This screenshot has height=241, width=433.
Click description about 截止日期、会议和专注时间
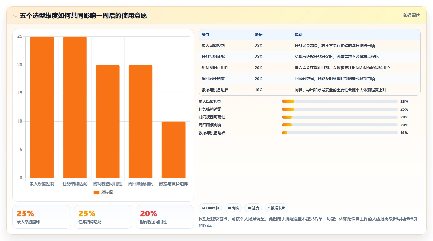(342, 68)
